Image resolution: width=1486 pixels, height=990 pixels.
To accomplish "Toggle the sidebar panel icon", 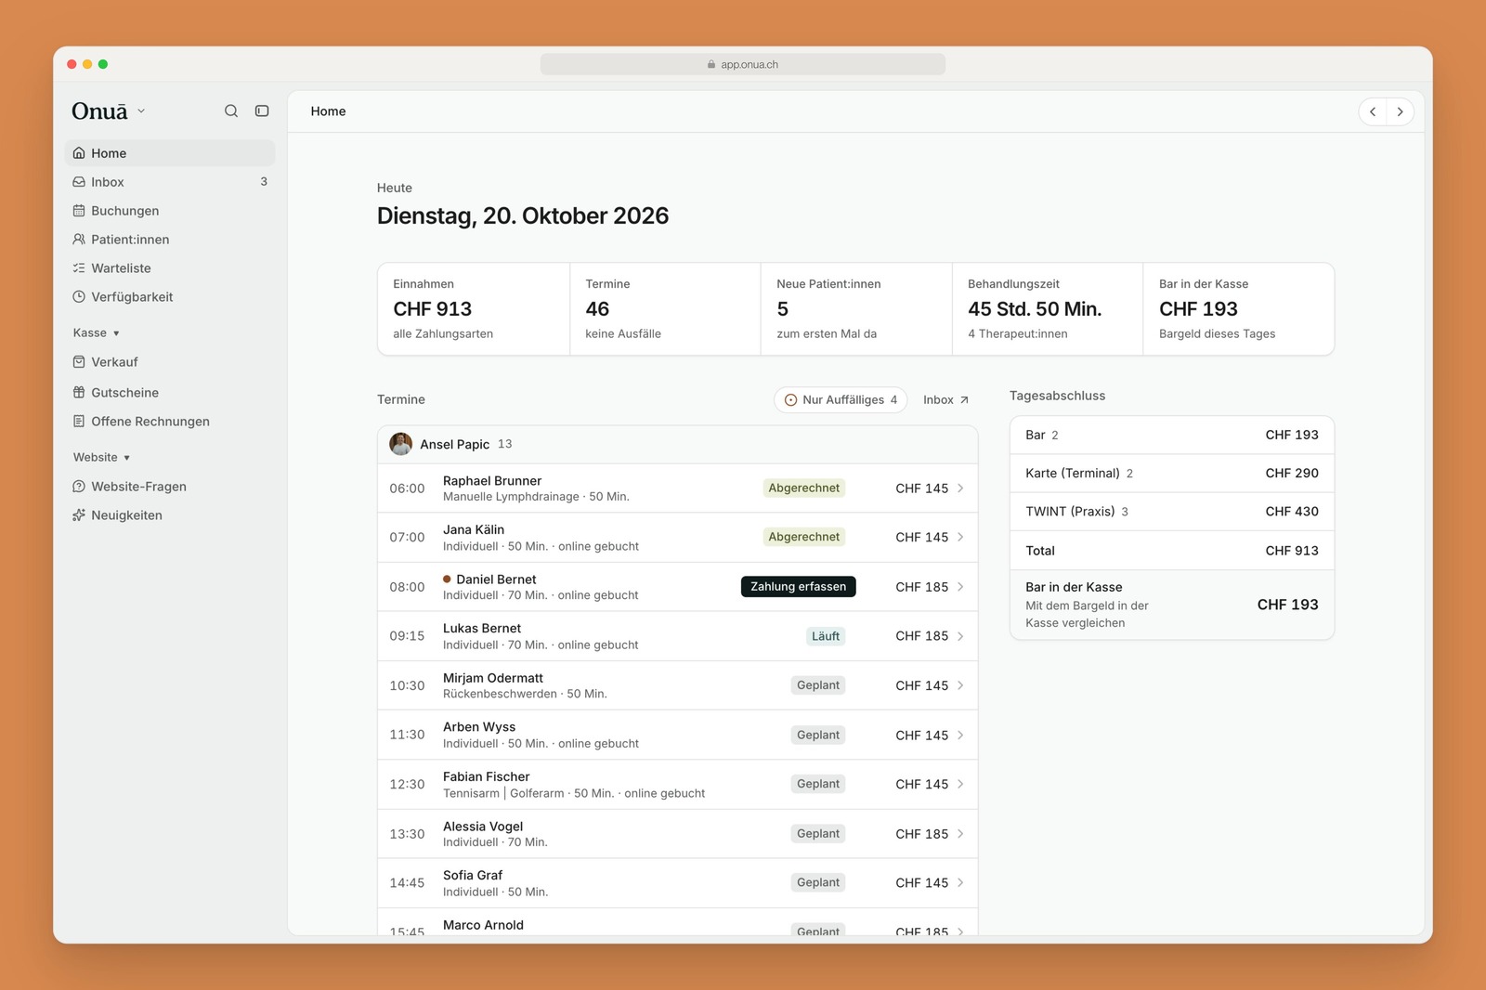I will click(x=262, y=111).
